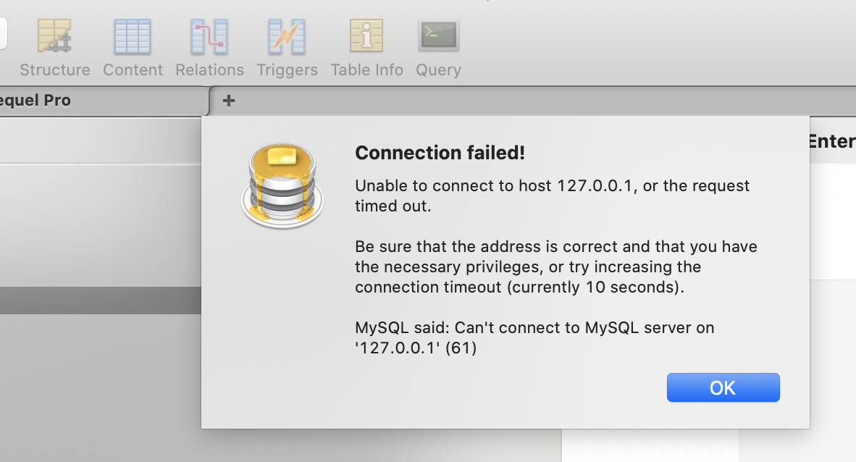
Task: Open the Query terminal icon
Action: pyautogui.click(x=438, y=35)
